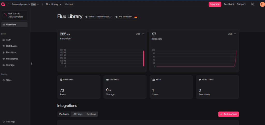Click the Storage card folder icon

pyautogui.click(x=107, y=80)
